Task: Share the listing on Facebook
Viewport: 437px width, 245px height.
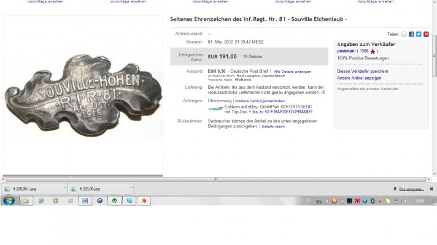Action: pos(411,34)
